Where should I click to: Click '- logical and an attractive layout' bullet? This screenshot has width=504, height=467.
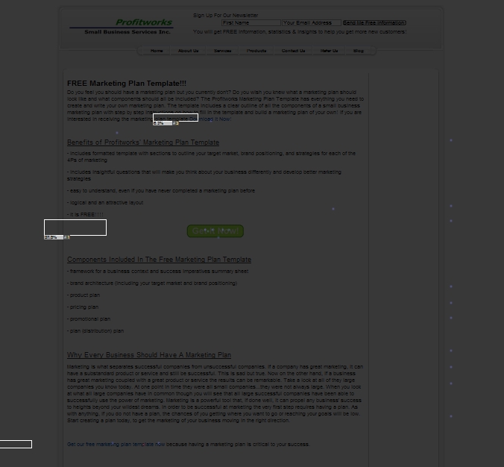(105, 203)
